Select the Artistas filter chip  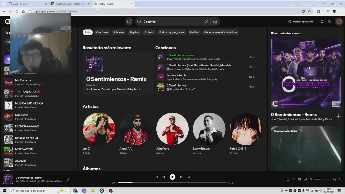point(149,32)
